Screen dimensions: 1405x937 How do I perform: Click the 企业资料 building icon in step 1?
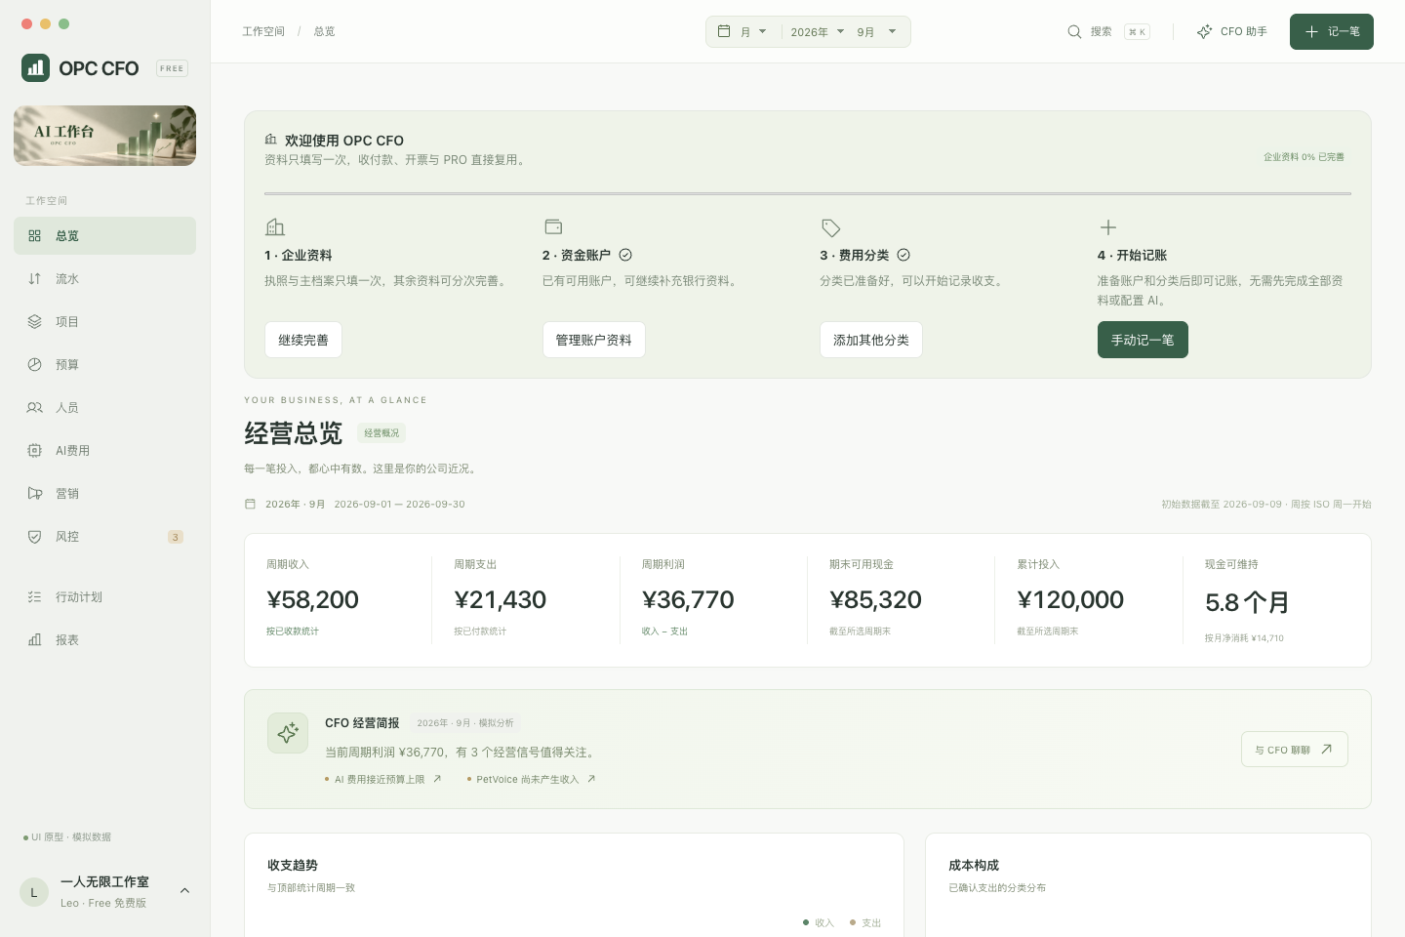pos(275,227)
